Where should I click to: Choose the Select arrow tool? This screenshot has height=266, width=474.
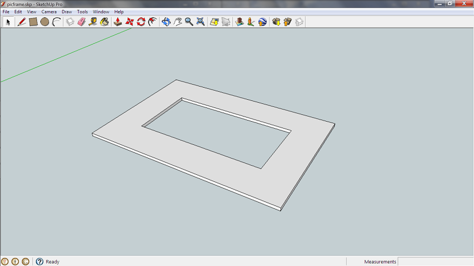(8, 22)
